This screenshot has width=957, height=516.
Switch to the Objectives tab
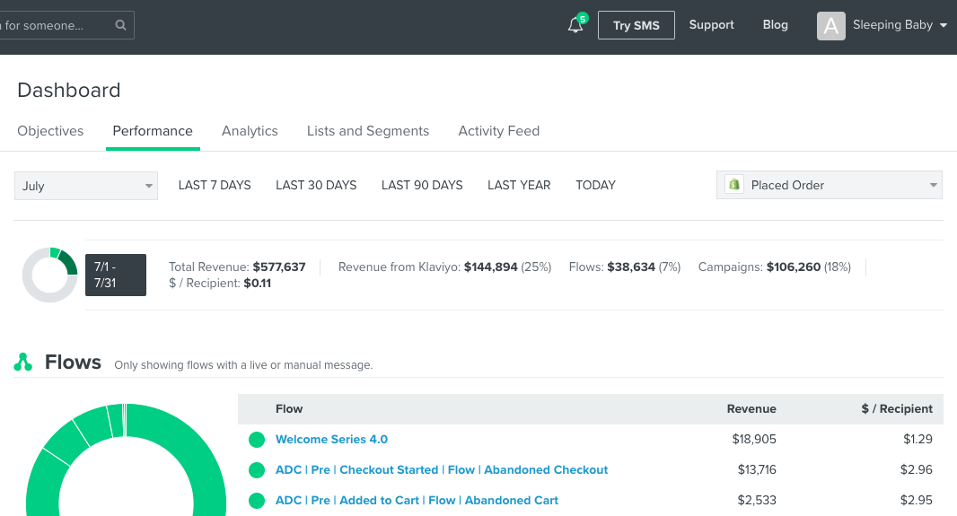tap(50, 131)
